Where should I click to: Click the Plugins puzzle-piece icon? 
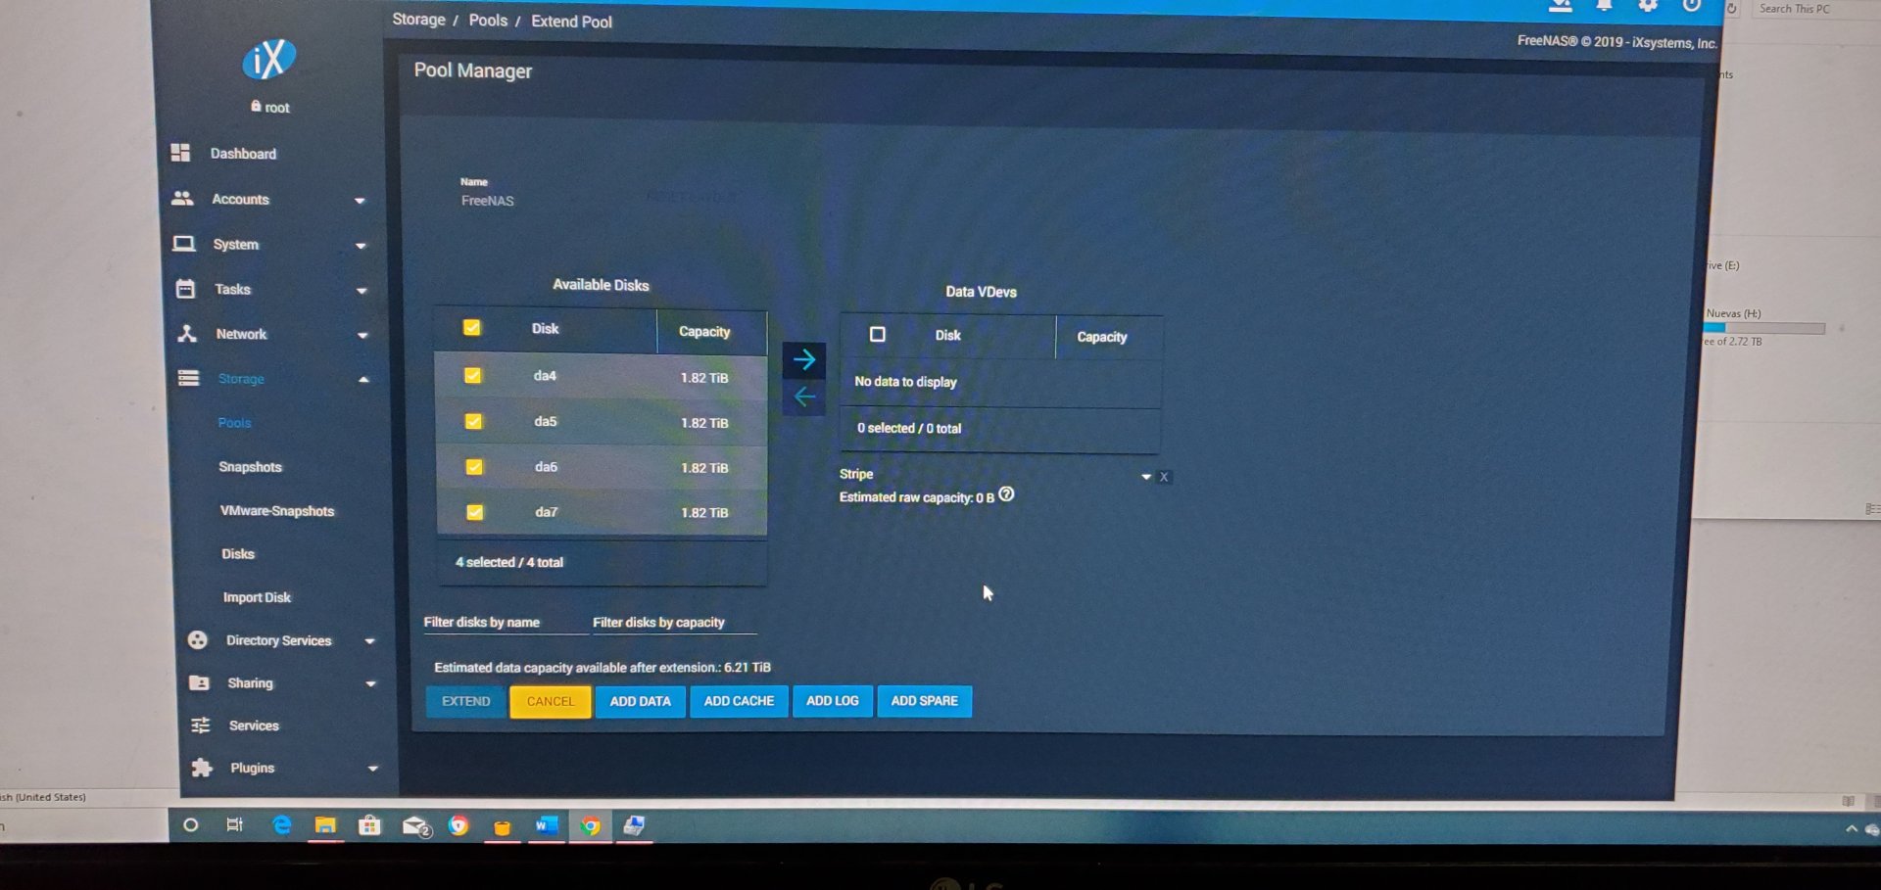[x=202, y=768]
